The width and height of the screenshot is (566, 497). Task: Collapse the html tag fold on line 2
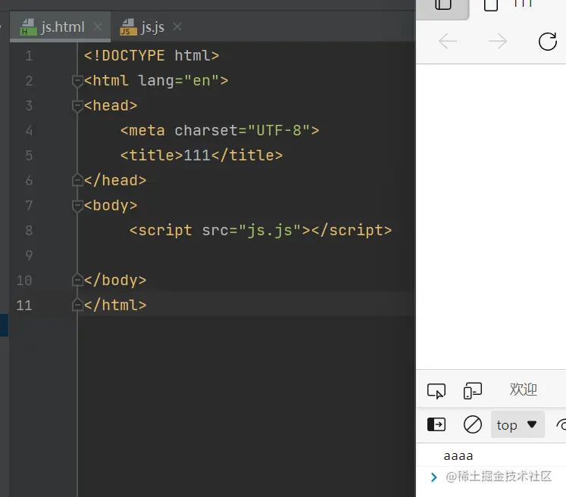point(77,81)
